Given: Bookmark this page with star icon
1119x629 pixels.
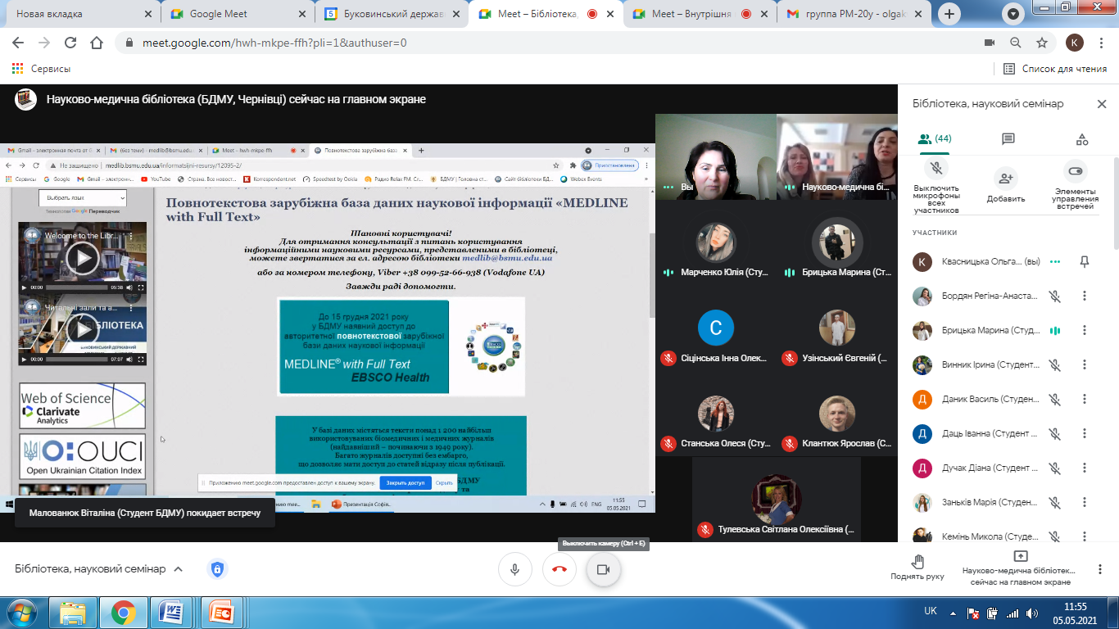Looking at the screenshot, I should (1042, 43).
